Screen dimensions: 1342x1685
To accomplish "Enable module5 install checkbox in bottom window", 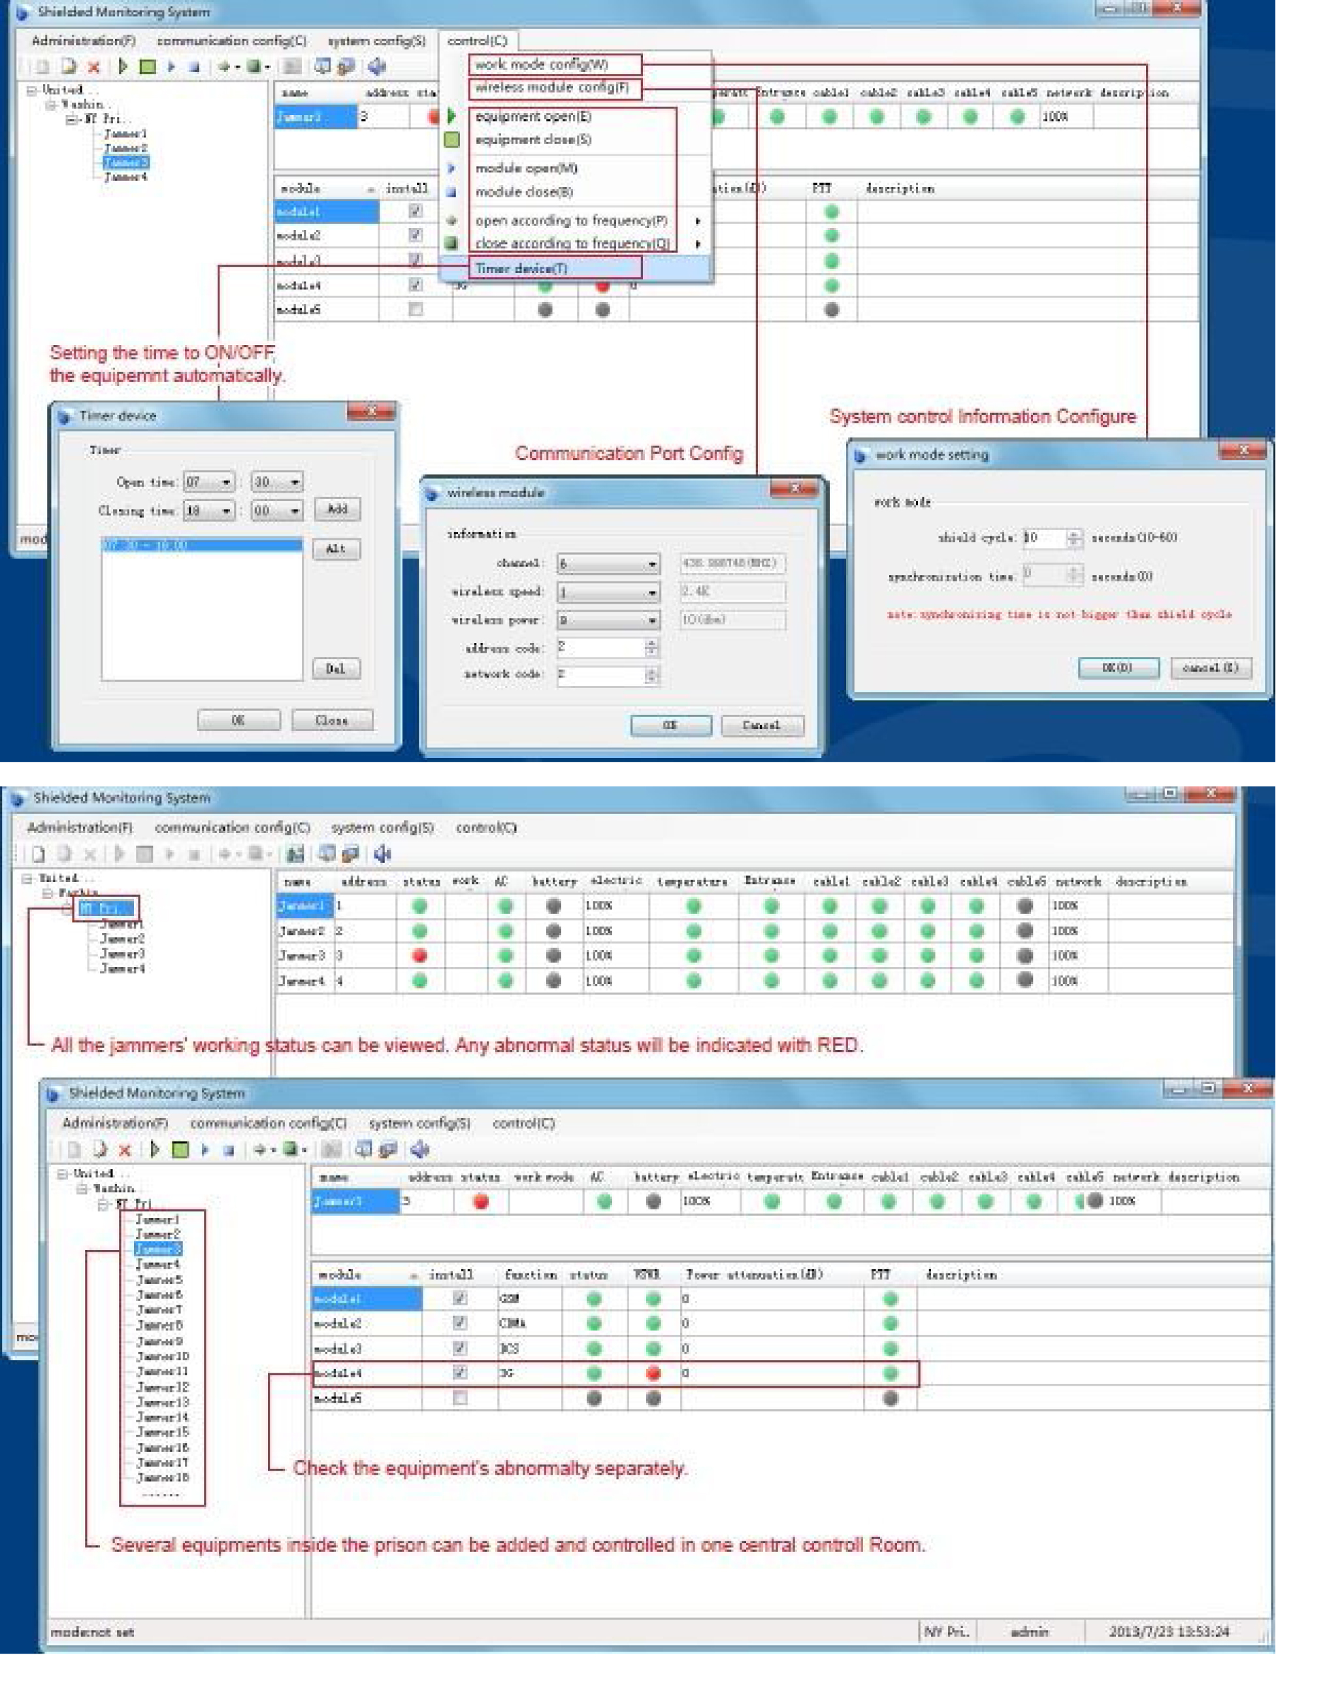I will click(459, 1398).
